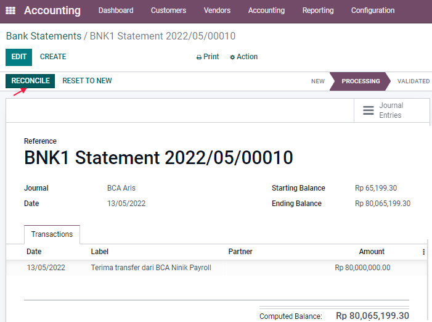The height and width of the screenshot is (322, 432).
Task: Open the Terima transfer dari BCA transaction row
Action: tap(216, 268)
